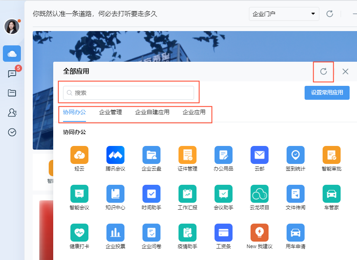
Task: Launch the 健康打卡 app
Action: [79, 233]
